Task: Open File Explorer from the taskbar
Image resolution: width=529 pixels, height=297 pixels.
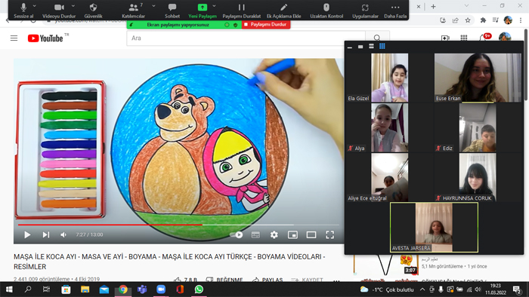Action: point(85,289)
